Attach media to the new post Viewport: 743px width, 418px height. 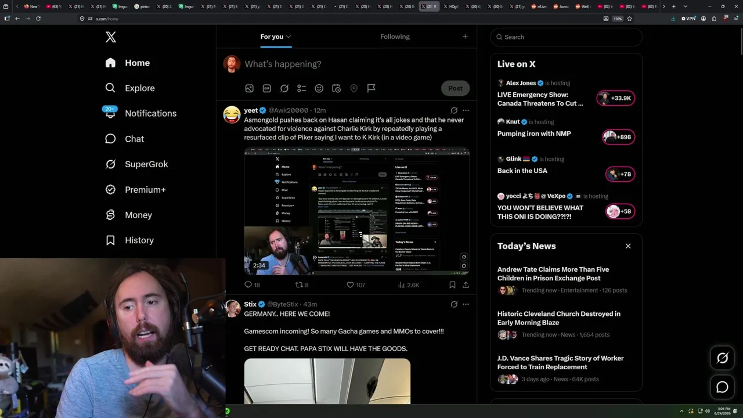(249, 88)
